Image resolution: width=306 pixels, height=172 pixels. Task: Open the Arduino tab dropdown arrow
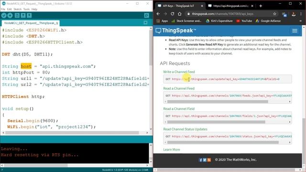[145, 23]
